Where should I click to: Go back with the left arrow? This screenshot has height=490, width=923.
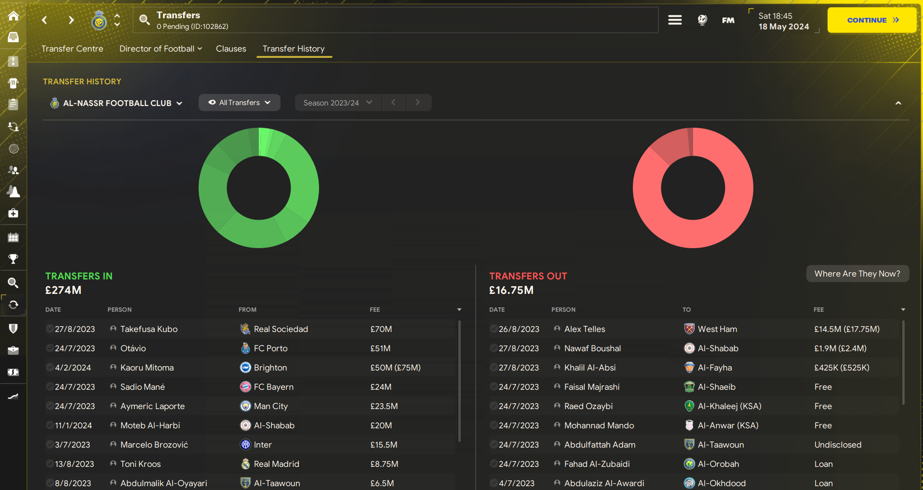pos(44,20)
